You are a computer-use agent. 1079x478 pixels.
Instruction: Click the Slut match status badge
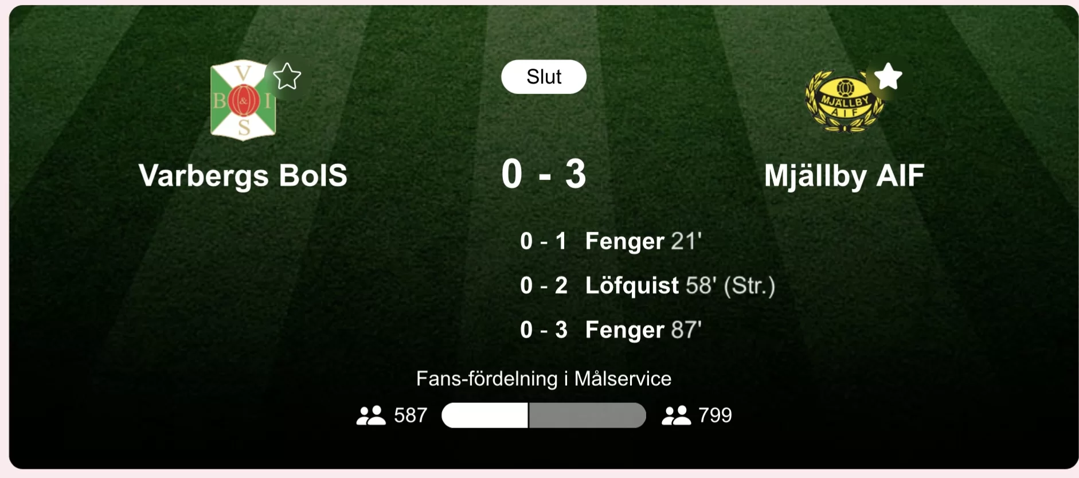click(544, 77)
